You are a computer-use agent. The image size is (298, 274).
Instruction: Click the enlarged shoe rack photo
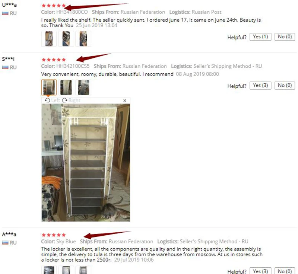[x=86, y=163]
